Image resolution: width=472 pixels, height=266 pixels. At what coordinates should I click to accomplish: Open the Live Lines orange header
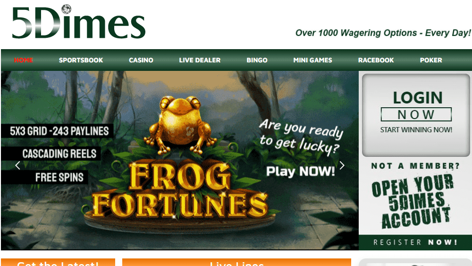click(x=236, y=262)
